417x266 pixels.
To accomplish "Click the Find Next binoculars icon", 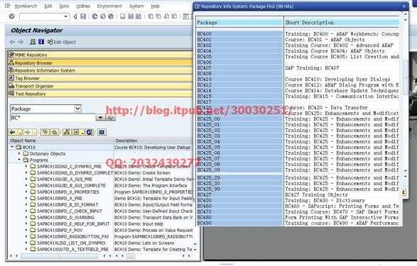I will point(139,16).
